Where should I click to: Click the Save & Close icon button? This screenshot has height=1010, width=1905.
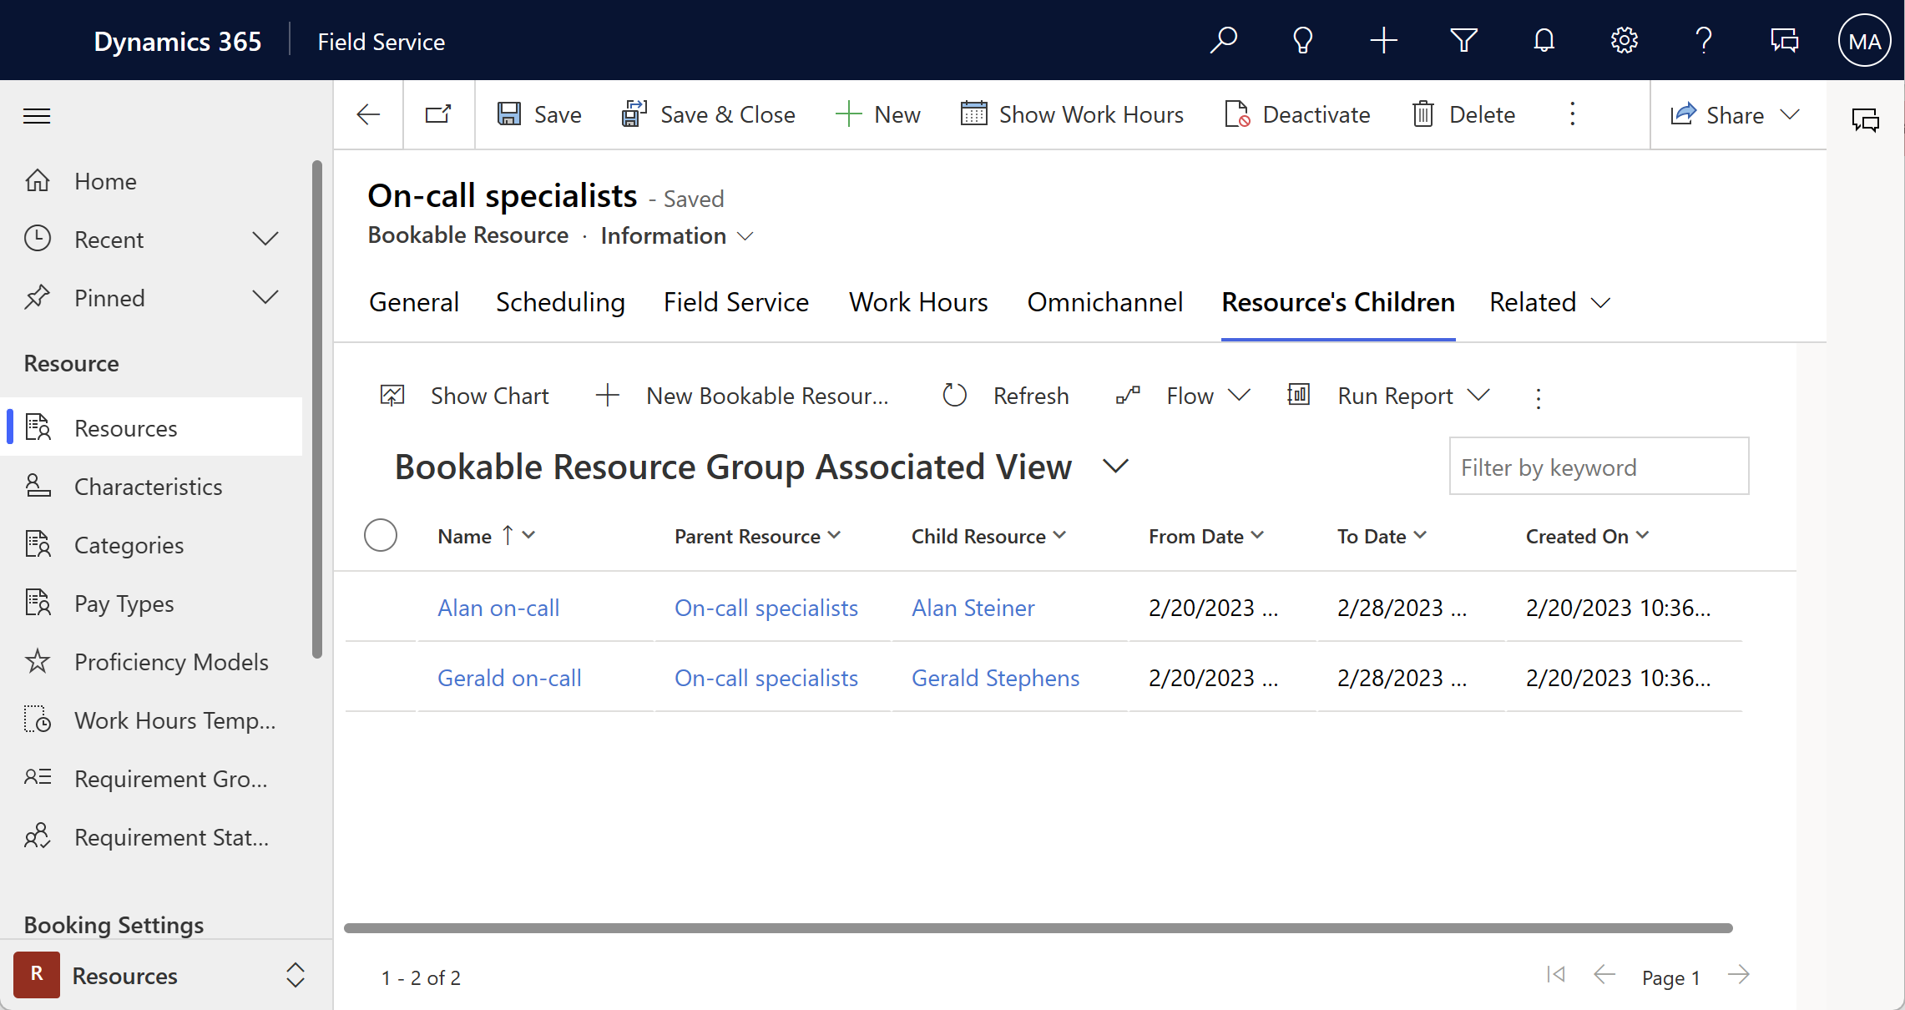point(634,114)
